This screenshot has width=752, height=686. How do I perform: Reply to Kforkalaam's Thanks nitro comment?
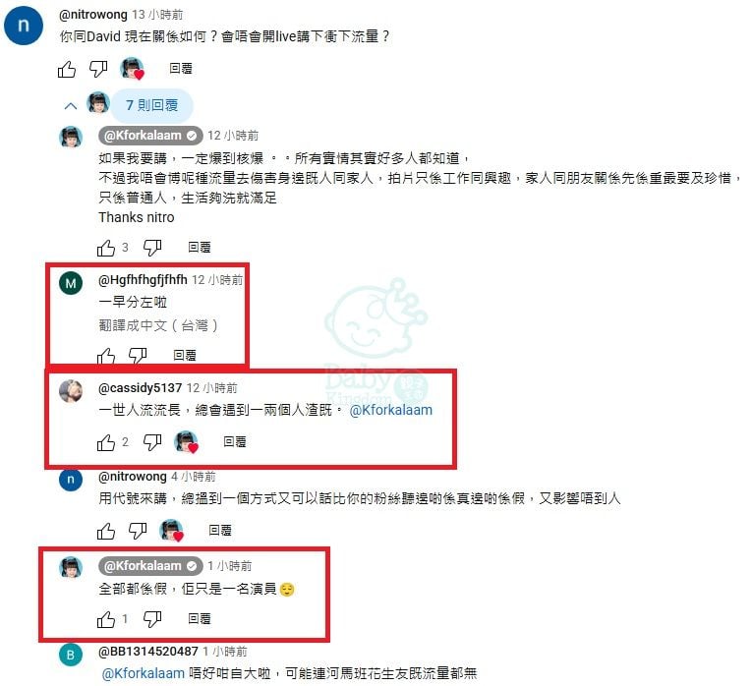click(200, 248)
